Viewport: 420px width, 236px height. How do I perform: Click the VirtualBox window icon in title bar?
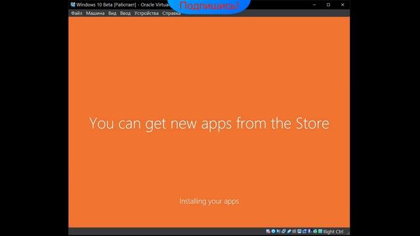tap(73, 5)
